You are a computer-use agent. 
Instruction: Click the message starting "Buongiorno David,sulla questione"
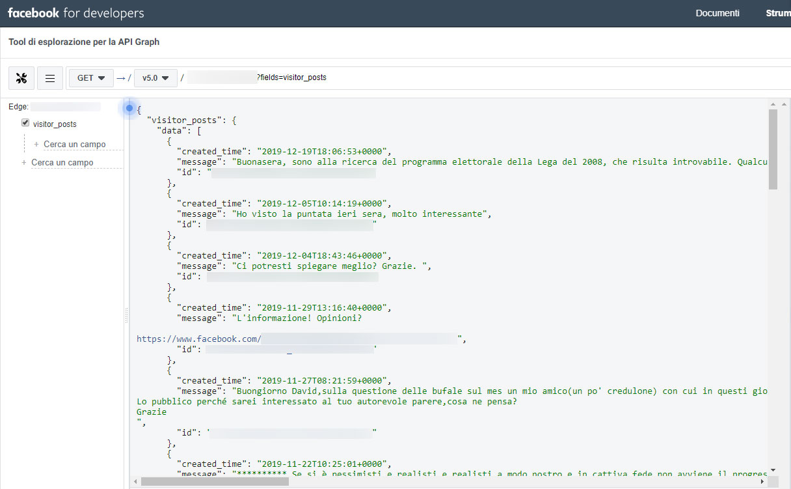[500, 391]
